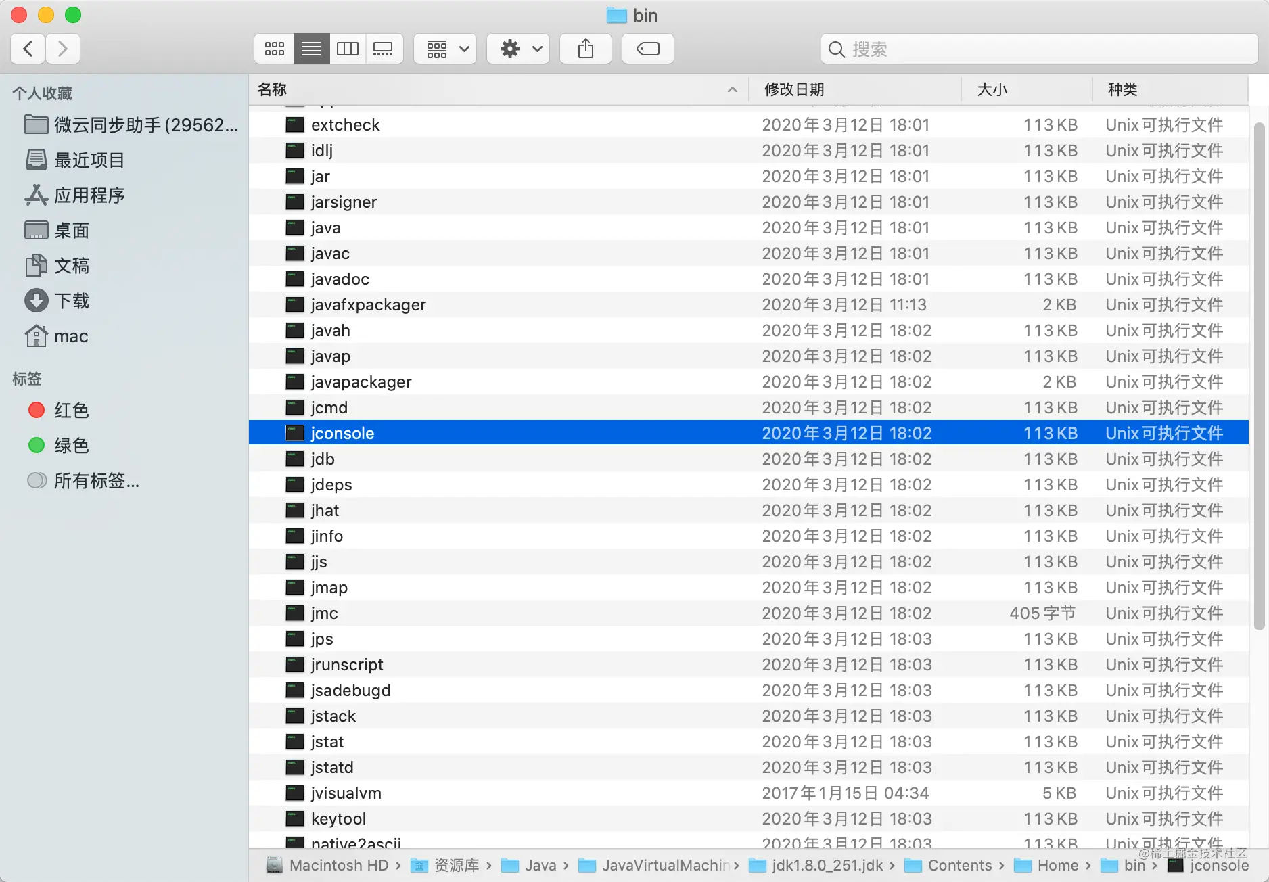Click the vertical scrollbar thumb
1269x882 pixels.
click(x=1259, y=376)
